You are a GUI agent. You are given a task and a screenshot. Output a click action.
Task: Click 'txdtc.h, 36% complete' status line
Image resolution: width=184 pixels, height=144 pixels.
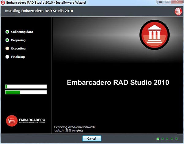coord(69,130)
